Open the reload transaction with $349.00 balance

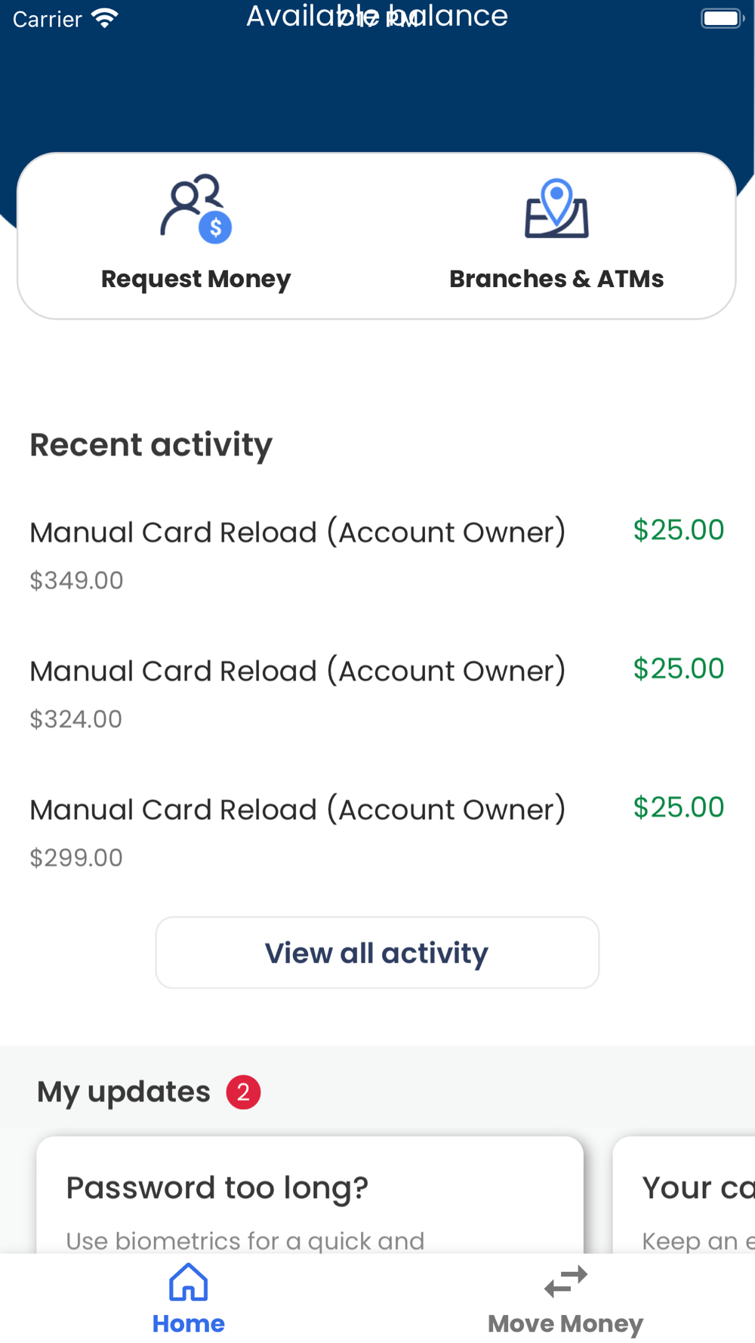coord(377,555)
